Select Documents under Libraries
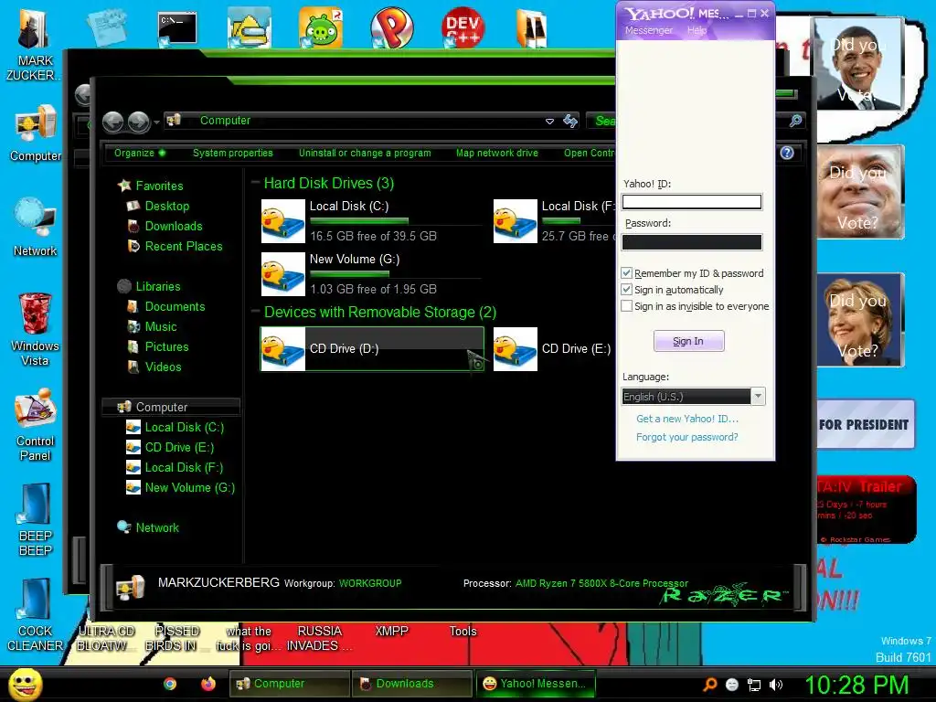This screenshot has width=936, height=702. click(175, 306)
